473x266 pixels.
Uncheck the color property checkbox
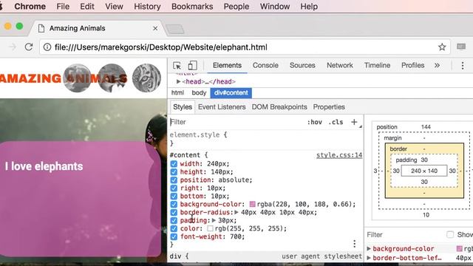(x=174, y=228)
